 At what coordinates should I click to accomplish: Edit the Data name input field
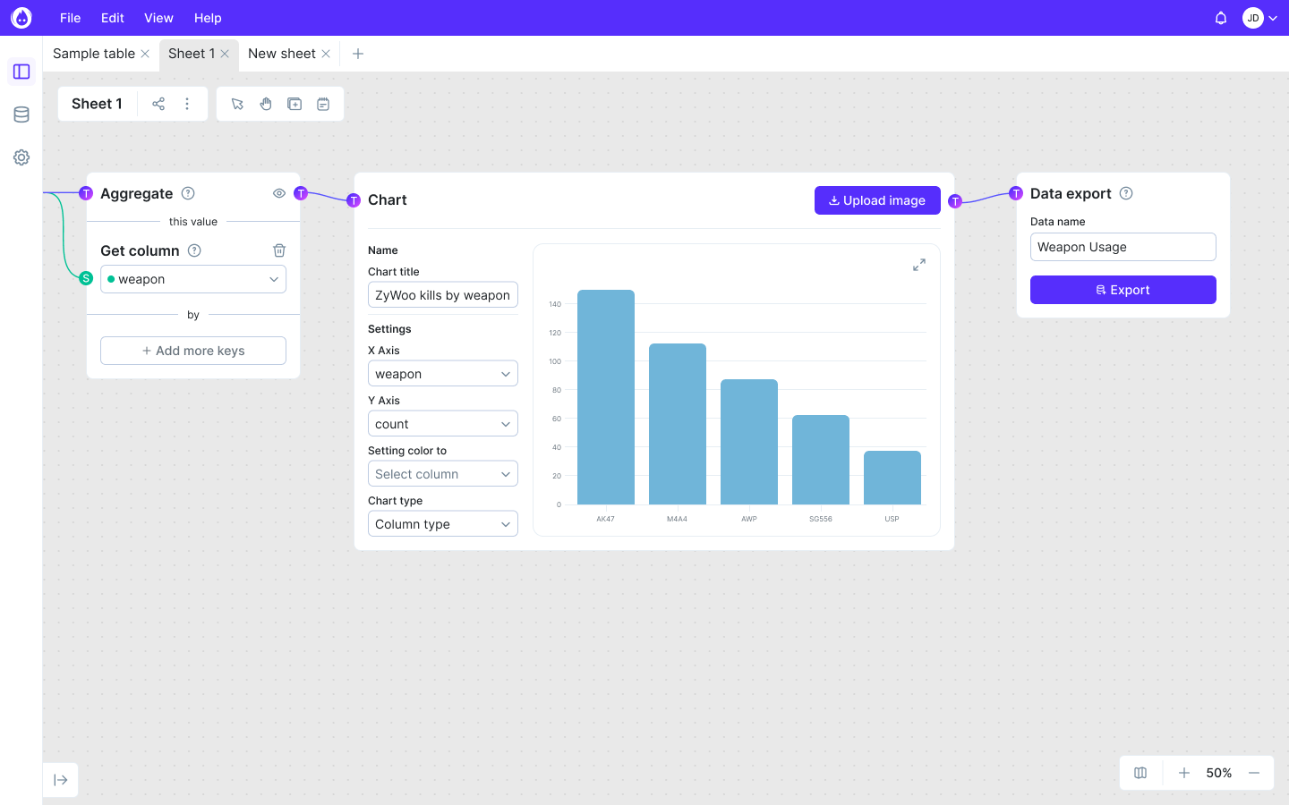1123,247
